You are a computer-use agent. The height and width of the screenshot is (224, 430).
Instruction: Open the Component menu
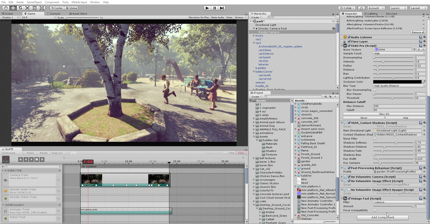coord(52,2)
